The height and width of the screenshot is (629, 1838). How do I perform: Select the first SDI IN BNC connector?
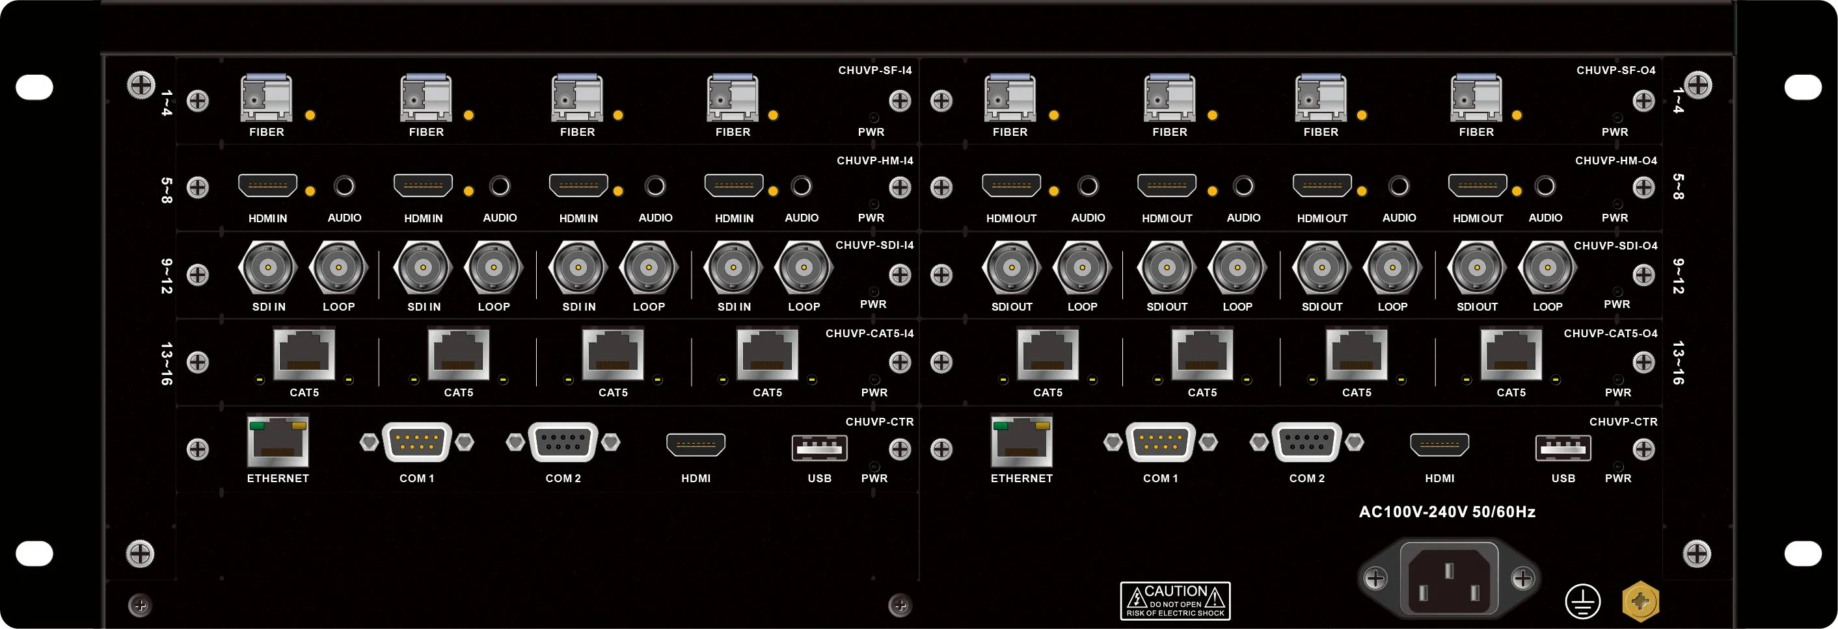(x=267, y=268)
